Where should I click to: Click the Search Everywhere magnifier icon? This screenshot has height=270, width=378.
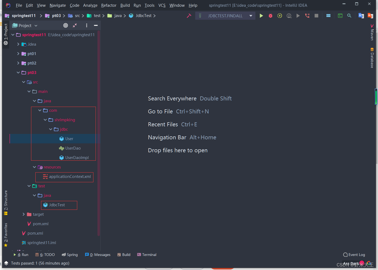click(x=349, y=16)
